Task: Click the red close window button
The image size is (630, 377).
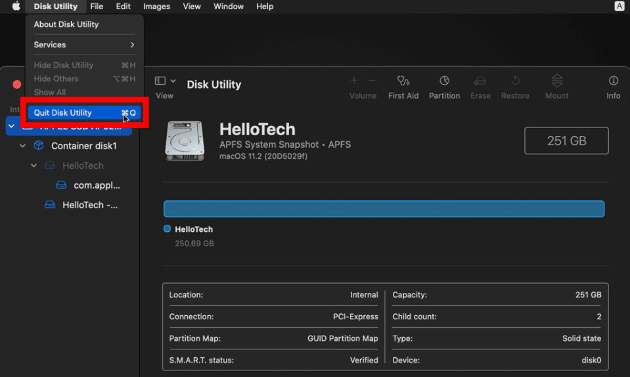Action: 17,84
